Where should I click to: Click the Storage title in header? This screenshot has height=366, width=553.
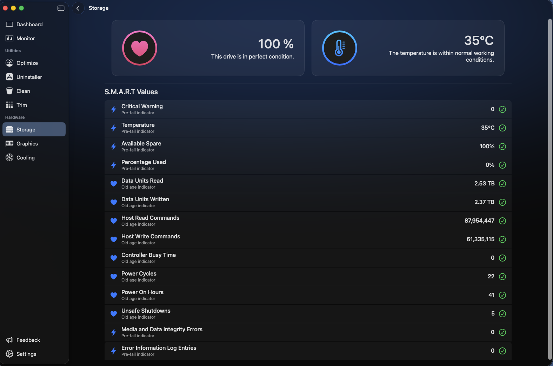pos(99,8)
